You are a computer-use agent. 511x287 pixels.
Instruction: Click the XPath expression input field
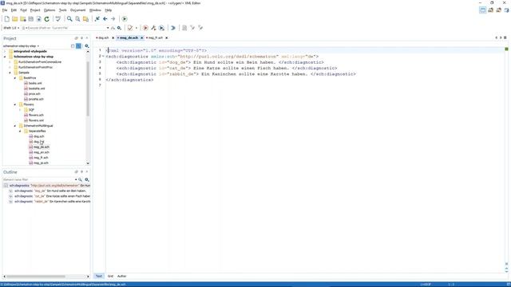click(65, 28)
